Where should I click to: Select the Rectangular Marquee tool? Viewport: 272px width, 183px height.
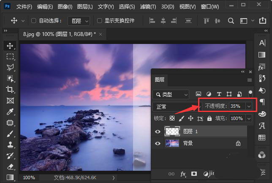10,57
